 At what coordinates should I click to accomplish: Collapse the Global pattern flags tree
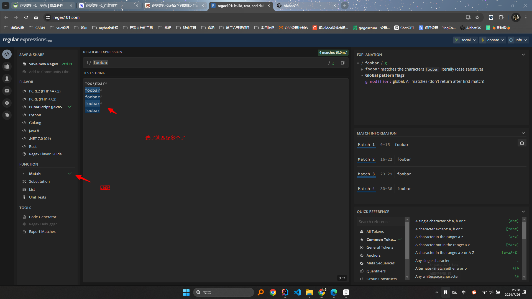tap(362, 75)
